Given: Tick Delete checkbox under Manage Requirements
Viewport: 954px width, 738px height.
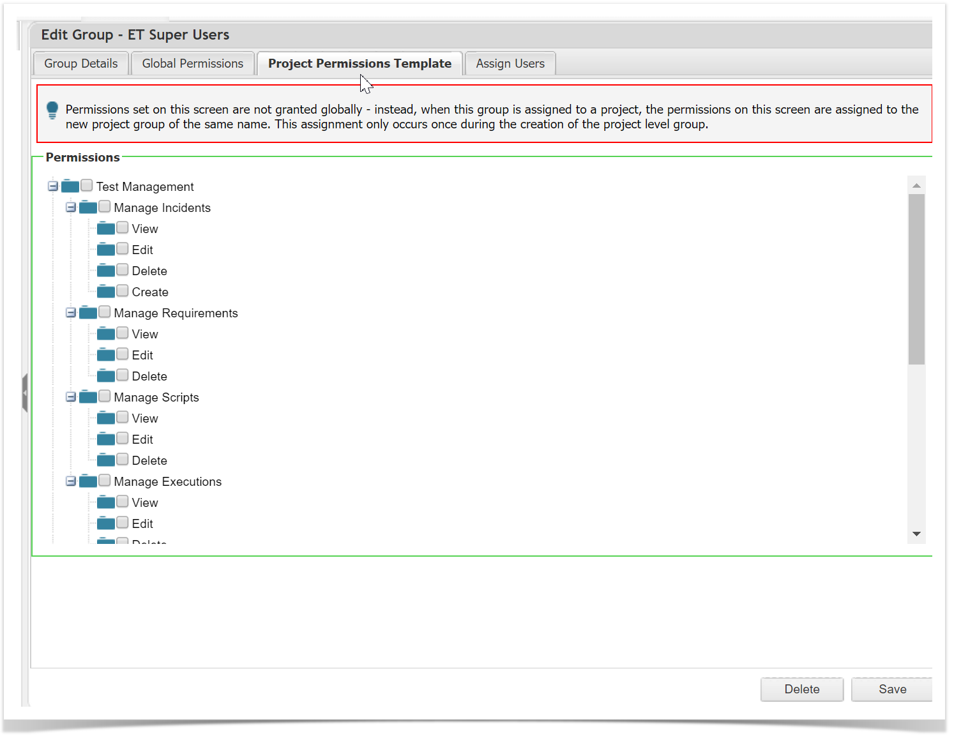Looking at the screenshot, I should tap(123, 375).
